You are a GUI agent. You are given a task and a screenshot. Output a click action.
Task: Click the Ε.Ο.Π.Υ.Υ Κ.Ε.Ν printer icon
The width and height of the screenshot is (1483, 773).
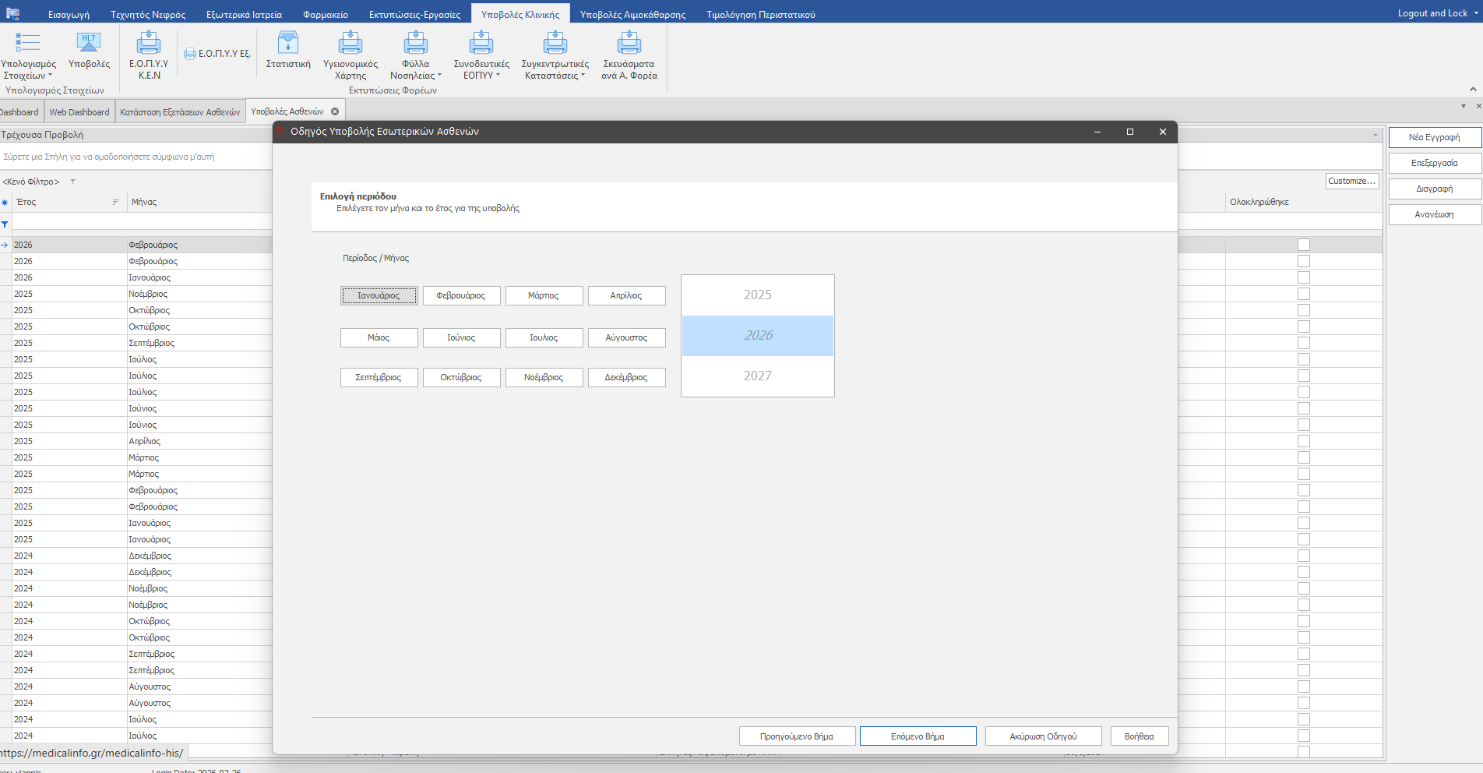coord(148,44)
